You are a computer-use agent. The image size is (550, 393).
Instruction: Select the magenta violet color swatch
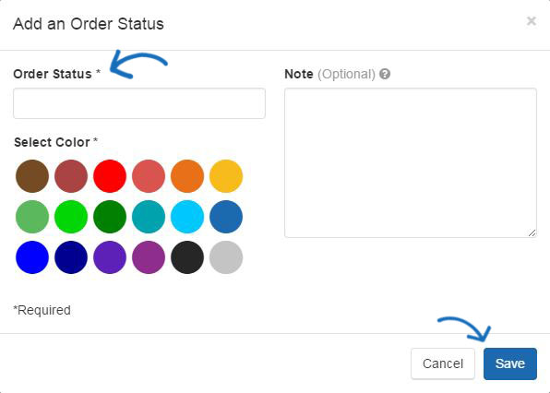(x=149, y=257)
